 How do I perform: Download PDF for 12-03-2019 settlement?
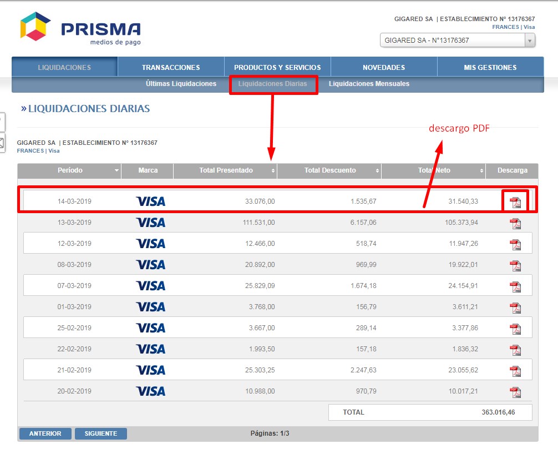(515, 244)
